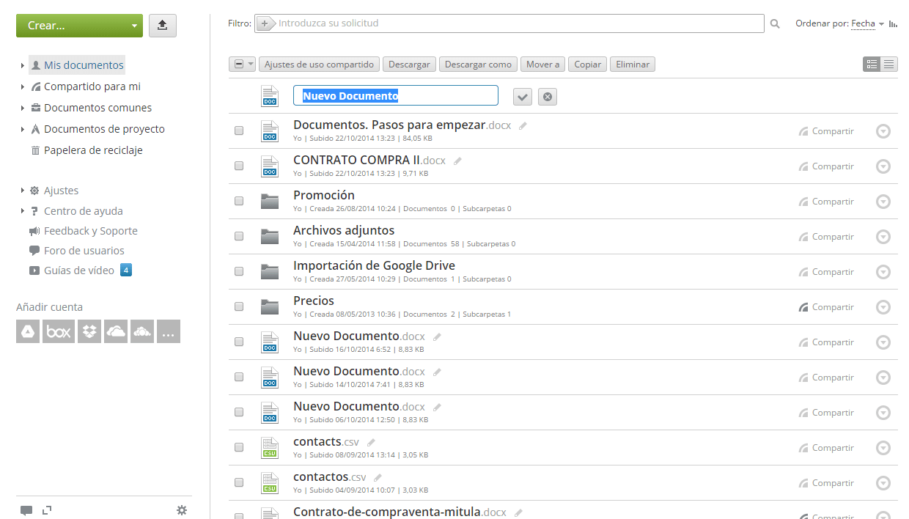
Task: Click the Eliminar button
Action: (633, 65)
